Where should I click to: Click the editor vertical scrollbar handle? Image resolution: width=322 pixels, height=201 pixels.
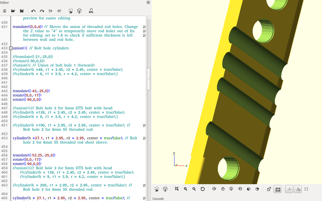[x=149, y=79]
